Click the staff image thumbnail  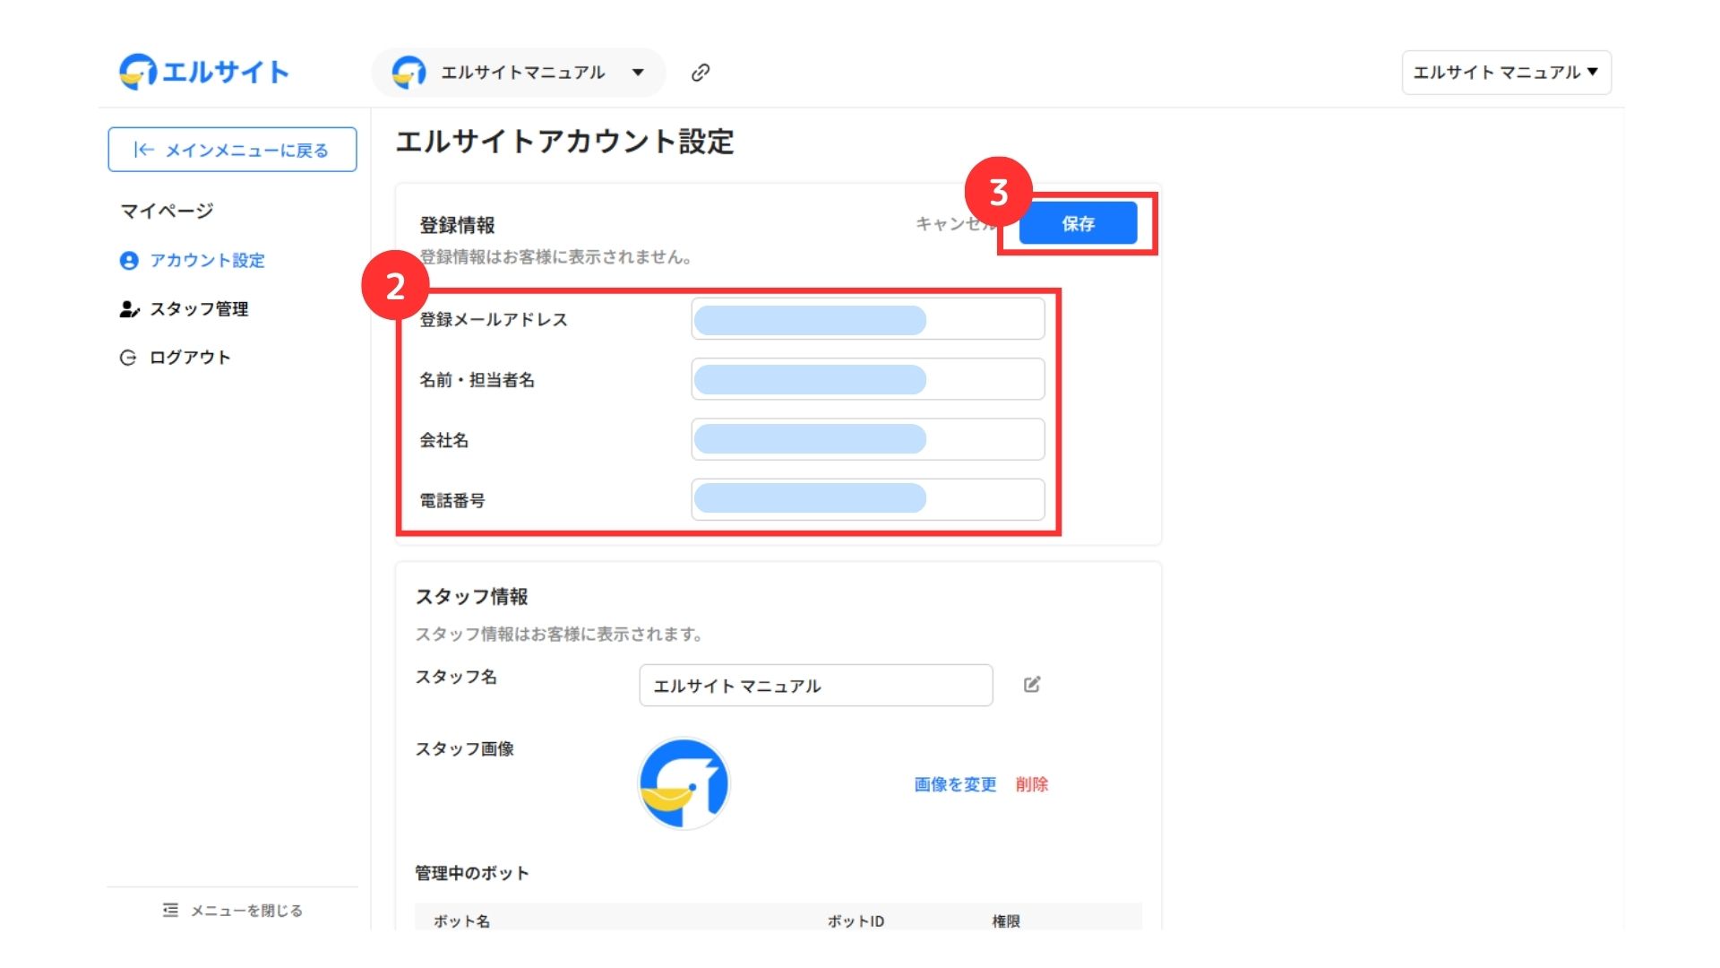[684, 784]
